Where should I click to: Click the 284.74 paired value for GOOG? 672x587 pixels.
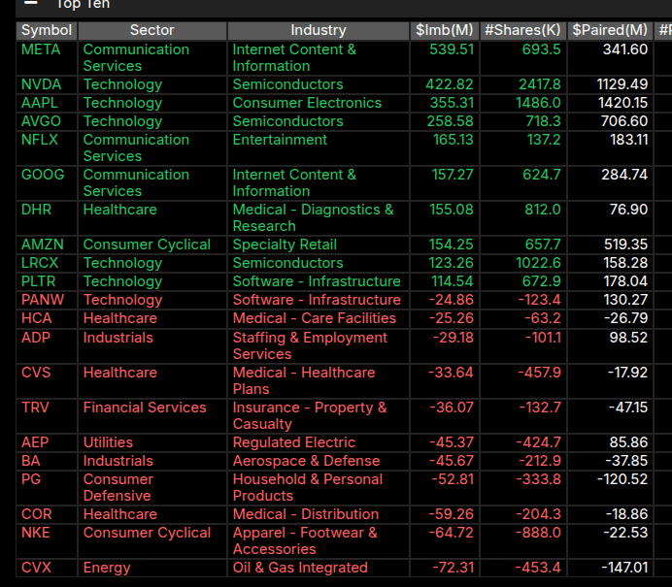pyautogui.click(x=624, y=175)
